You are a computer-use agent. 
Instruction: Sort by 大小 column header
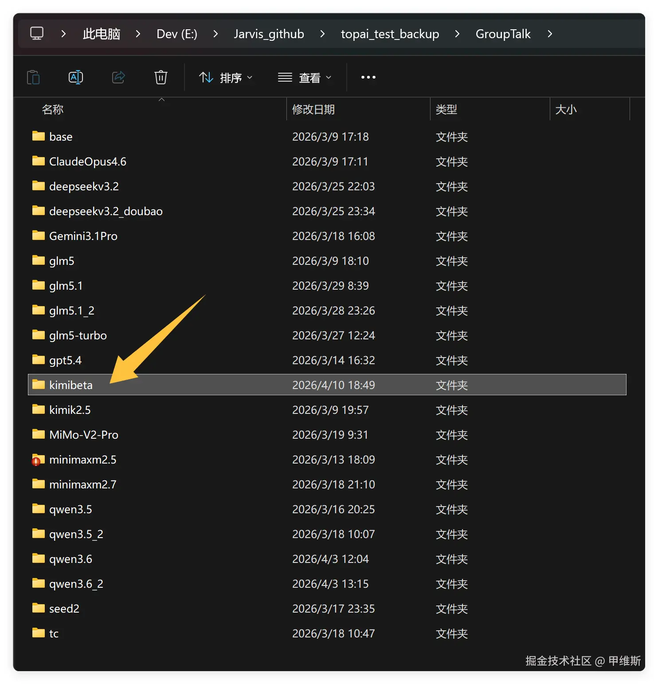coord(566,109)
